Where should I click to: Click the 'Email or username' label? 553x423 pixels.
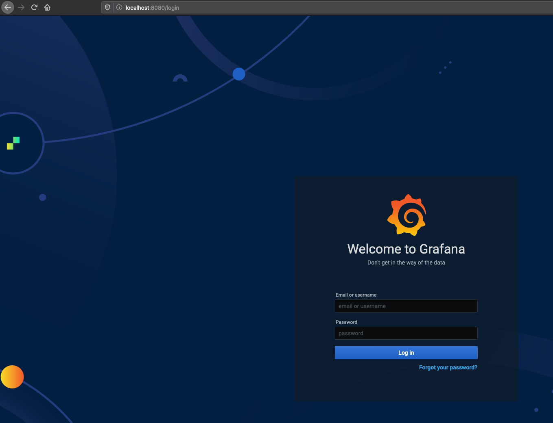point(356,295)
